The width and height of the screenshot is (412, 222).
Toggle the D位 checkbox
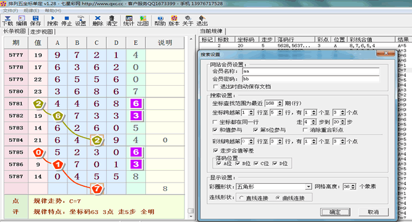tap(275, 163)
